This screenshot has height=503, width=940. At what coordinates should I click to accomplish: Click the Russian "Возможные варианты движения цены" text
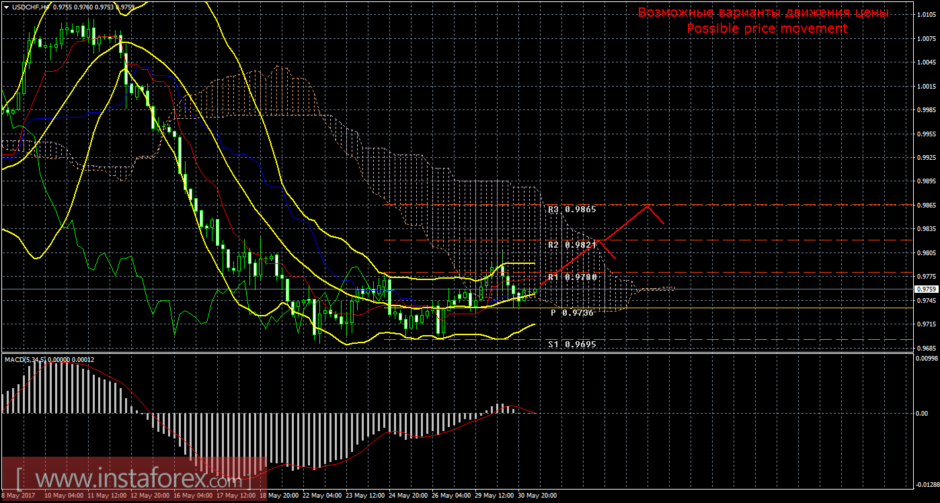[x=763, y=13]
